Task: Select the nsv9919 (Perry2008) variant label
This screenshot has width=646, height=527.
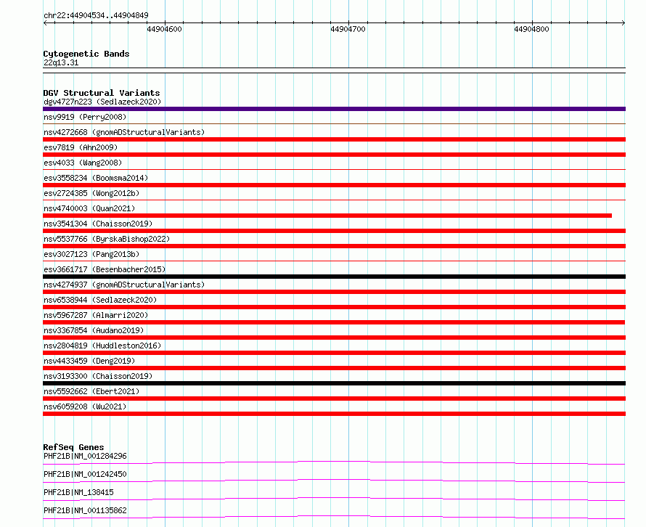Action: (x=85, y=117)
